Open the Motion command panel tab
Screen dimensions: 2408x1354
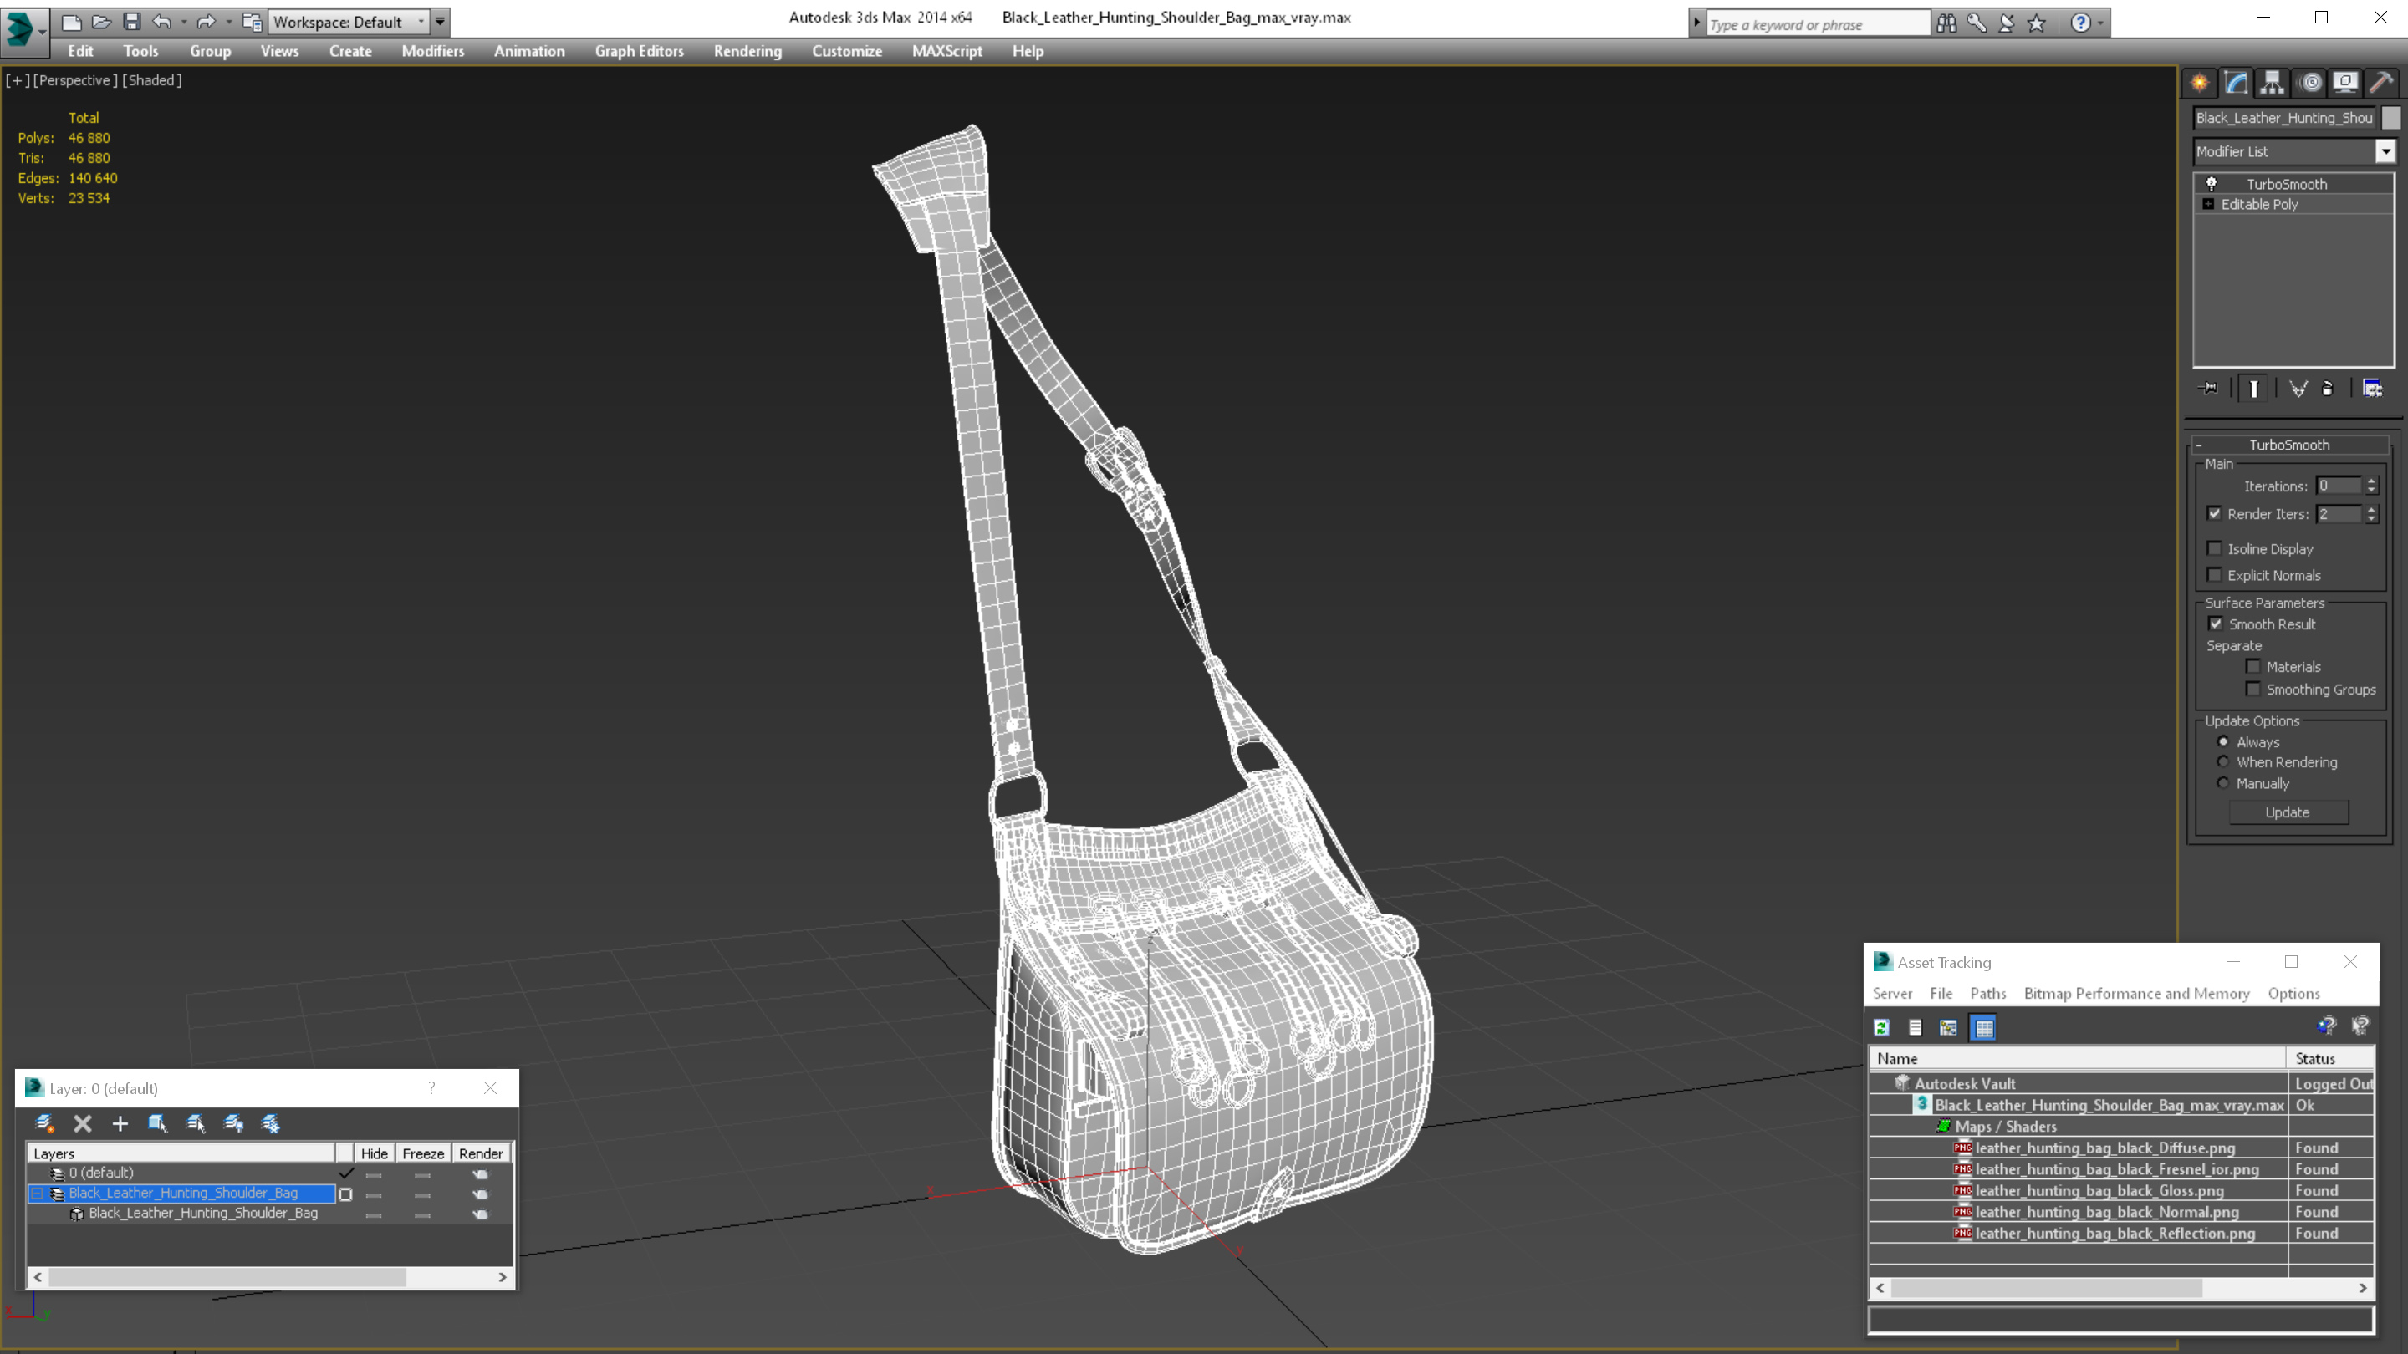point(2310,84)
